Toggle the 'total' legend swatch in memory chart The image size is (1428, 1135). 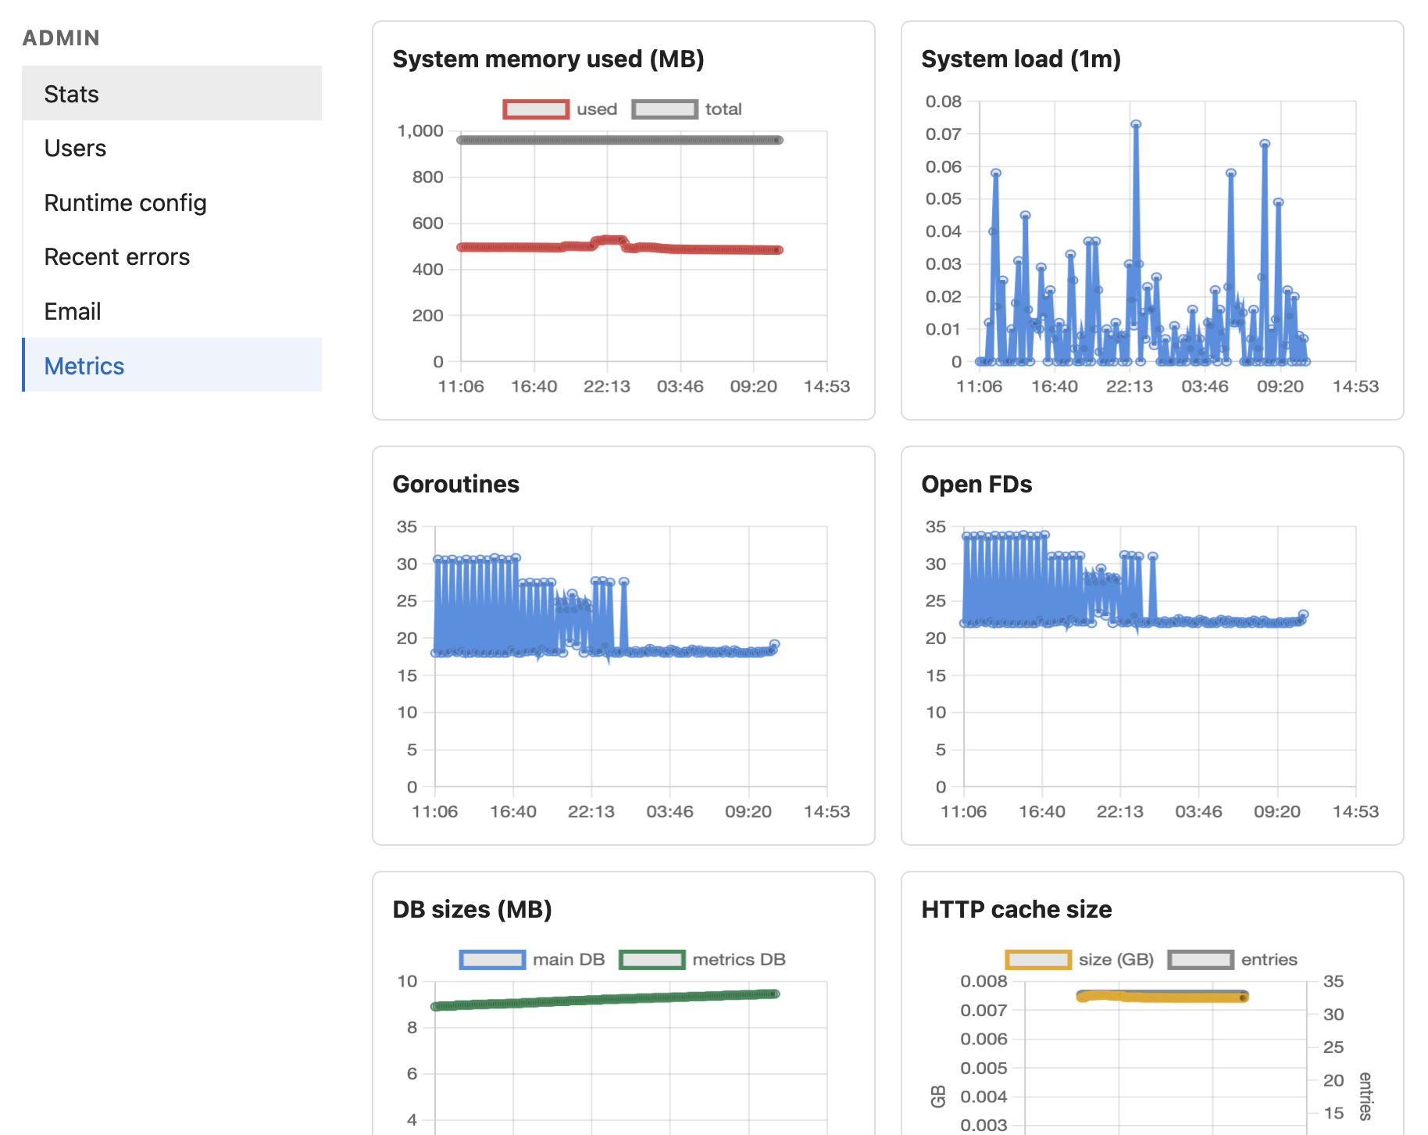click(665, 109)
